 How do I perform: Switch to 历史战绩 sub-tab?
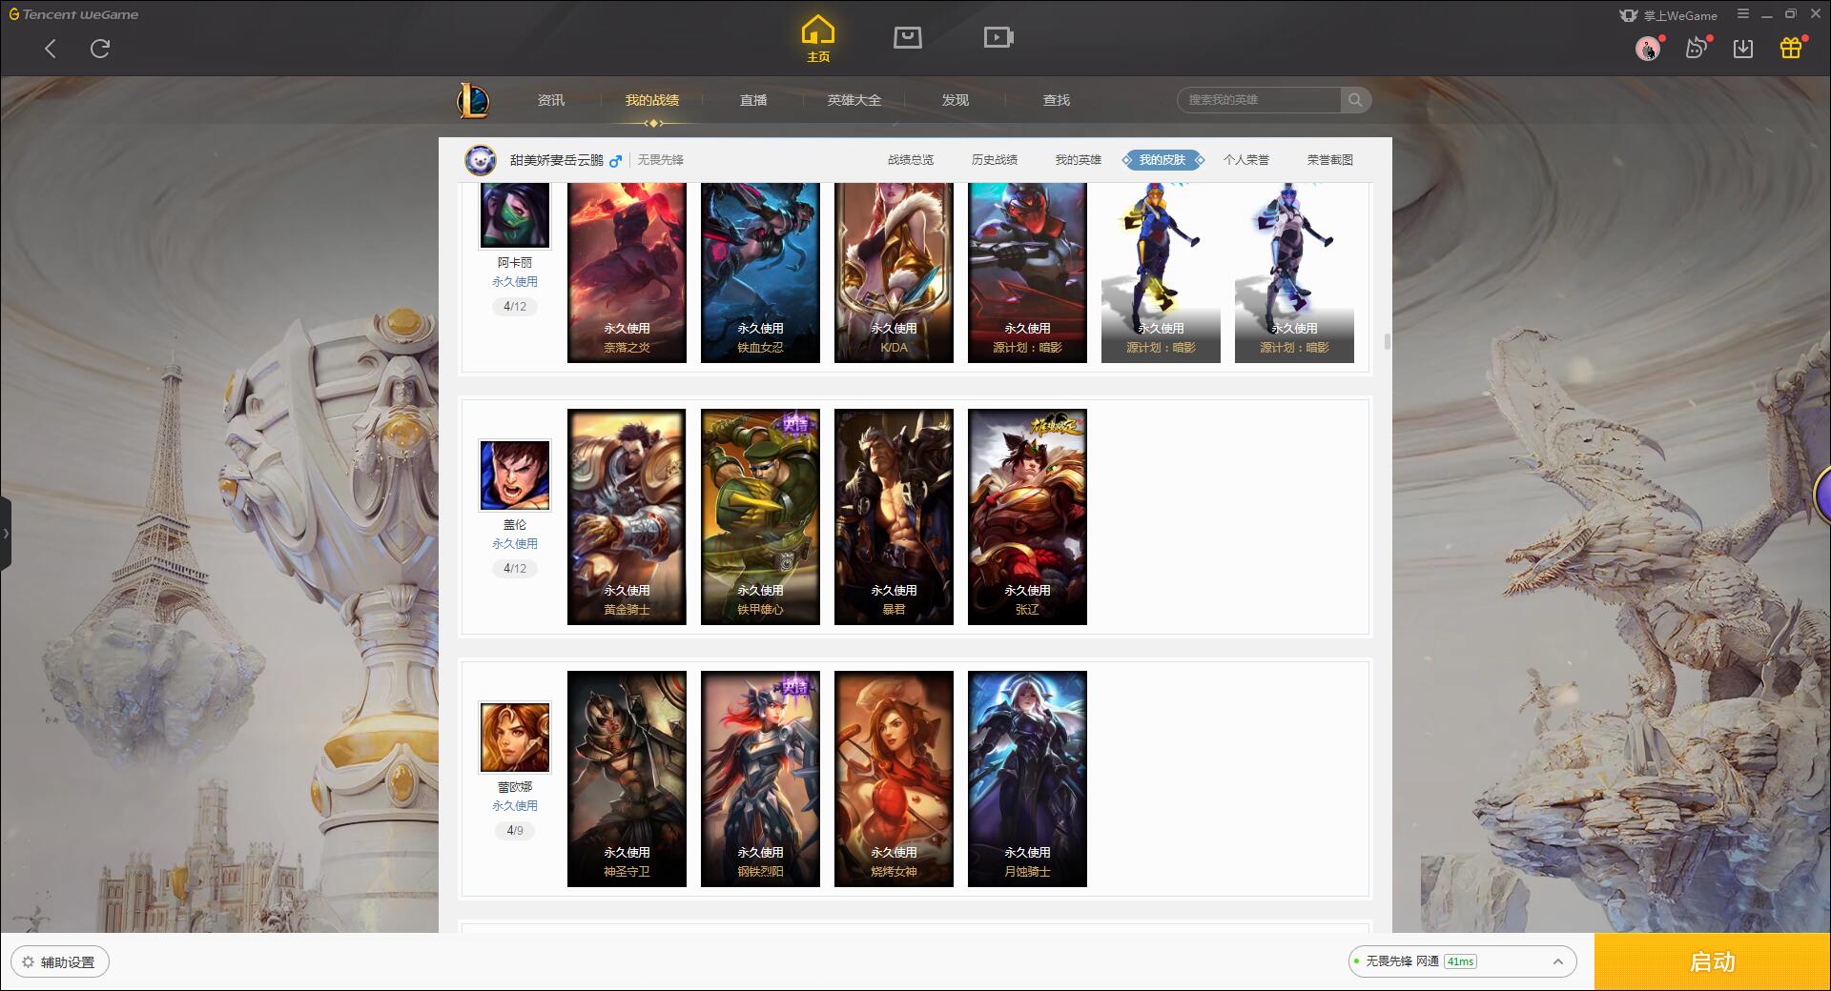(995, 160)
